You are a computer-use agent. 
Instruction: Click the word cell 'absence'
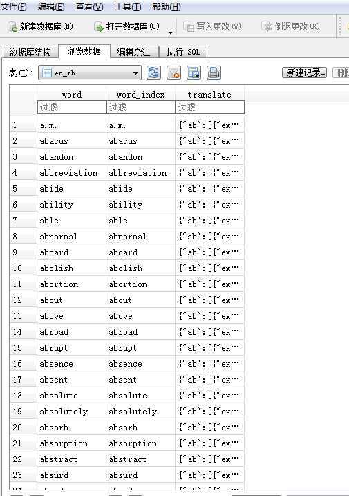pyautogui.click(x=72, y=364)
